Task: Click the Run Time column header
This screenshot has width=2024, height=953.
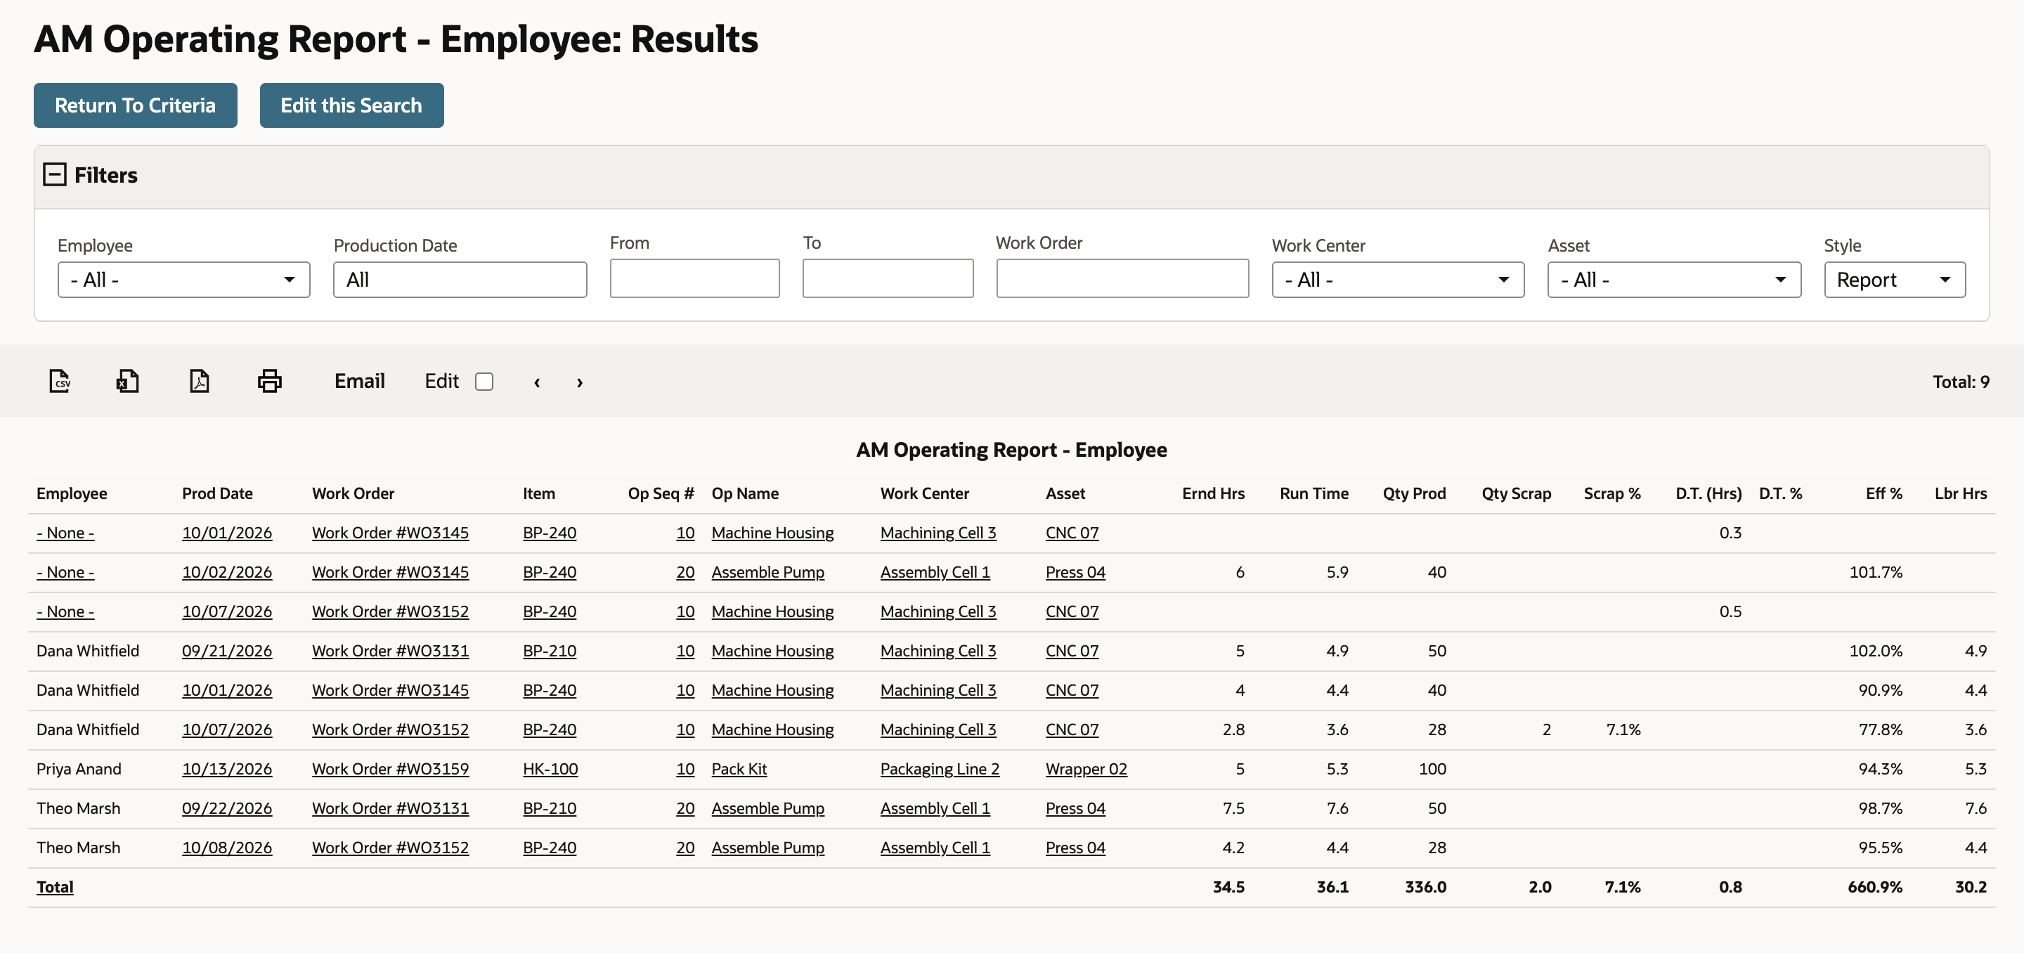Action: tap(1313, 493)
